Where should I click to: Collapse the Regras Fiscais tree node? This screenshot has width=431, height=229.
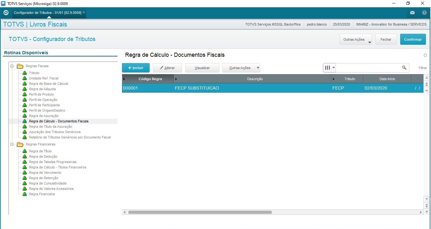point(12,66)
